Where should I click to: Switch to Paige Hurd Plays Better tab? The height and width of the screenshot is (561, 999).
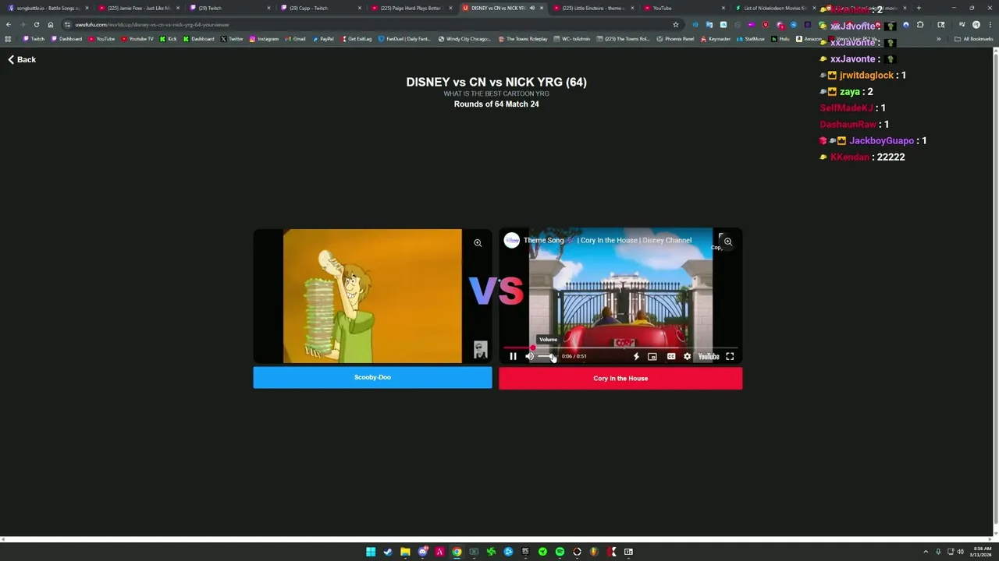tap(411, 8)
